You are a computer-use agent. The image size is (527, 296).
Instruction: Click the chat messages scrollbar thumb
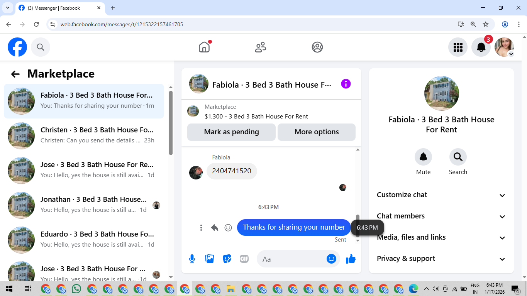358,226
